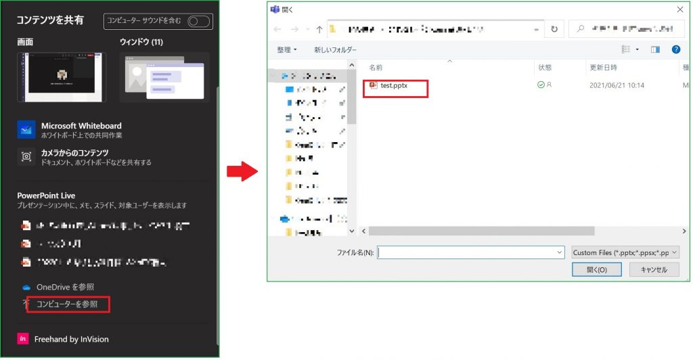Click カメラからのコンテンツ text
Viewport: 693px width, 360px height.
pyautogui.click(x=74, y=153)
